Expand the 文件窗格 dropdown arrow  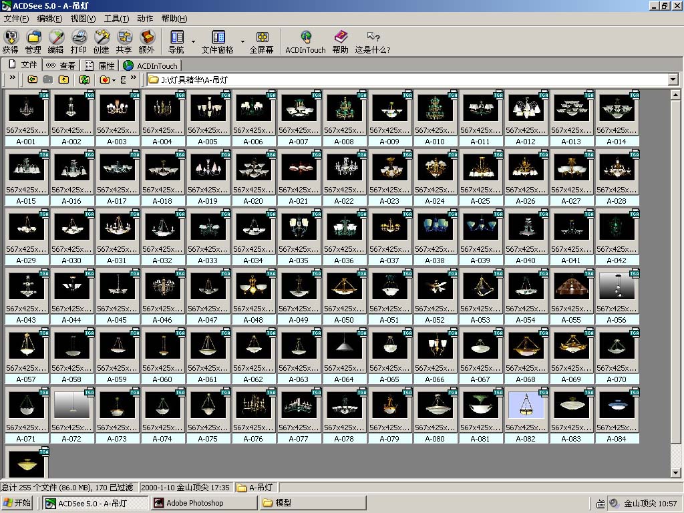pos(242,42)
